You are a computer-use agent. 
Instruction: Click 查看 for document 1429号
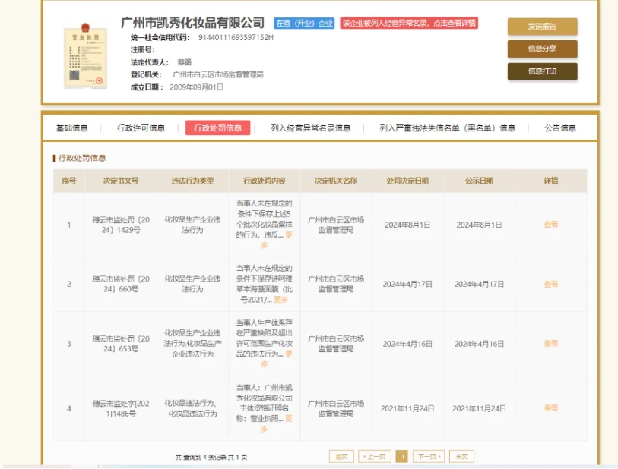point(551,225)
